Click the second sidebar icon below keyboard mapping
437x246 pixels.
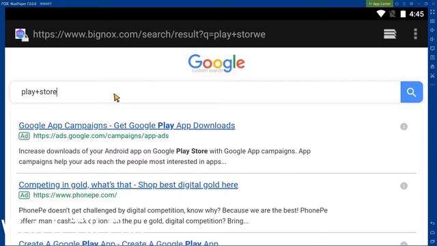pyautogui.click(x=432, y=21)
